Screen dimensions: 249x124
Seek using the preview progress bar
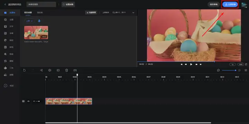pos(189,62)
